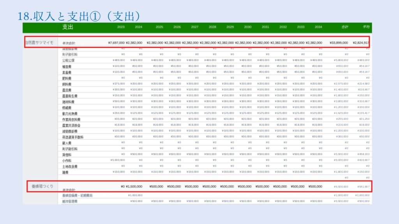Click the 養蜂場つくり section label
This screenshot has width=399, height=224.
coord(42,186)
